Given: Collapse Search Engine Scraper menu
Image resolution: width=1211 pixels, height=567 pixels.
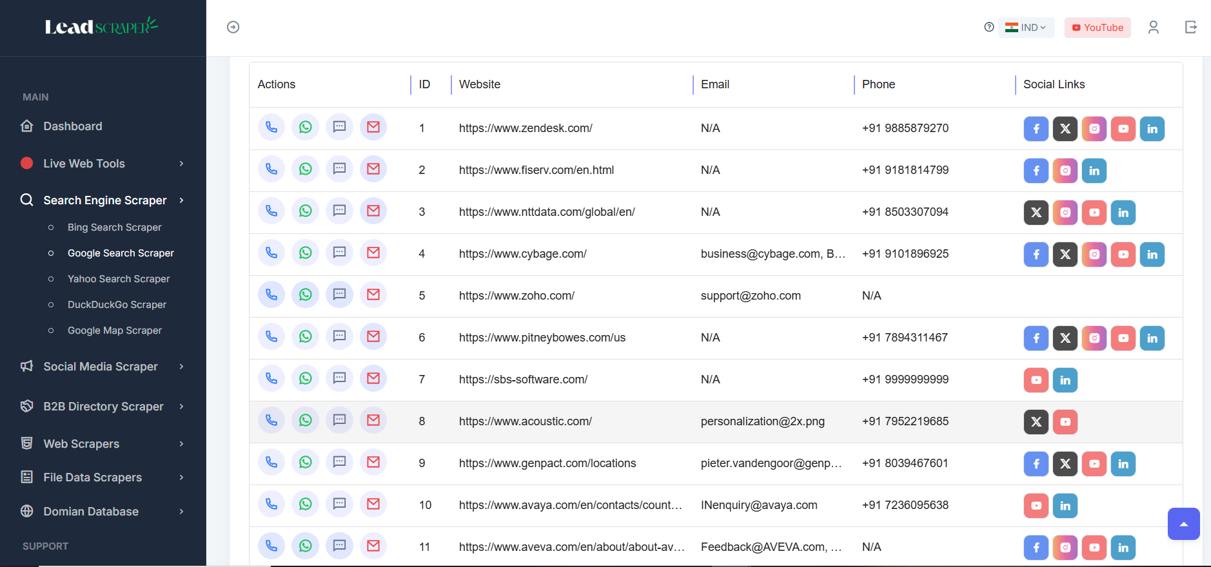Looking at the screenshot, I should (103, 200).
